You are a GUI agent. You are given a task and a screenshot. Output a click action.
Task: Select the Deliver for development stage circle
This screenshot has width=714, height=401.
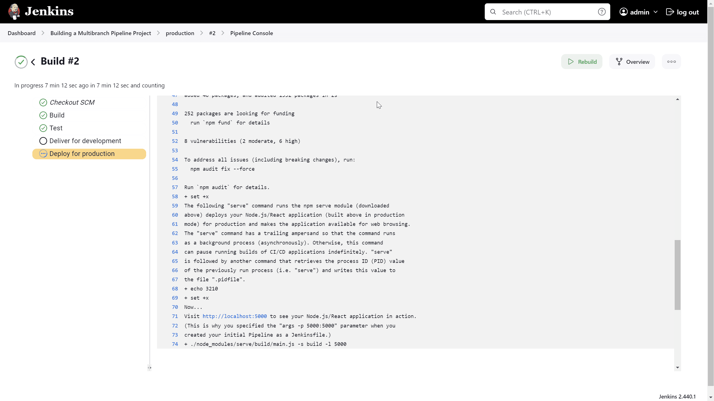[43, 141]
